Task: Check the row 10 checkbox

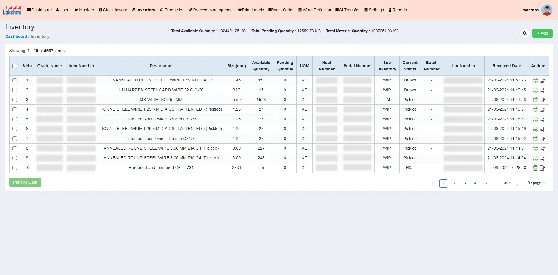Action: point(15,168)
